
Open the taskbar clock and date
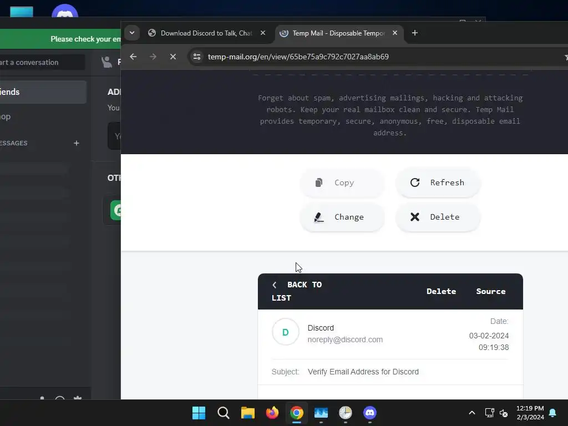click(x=530, y=413)
